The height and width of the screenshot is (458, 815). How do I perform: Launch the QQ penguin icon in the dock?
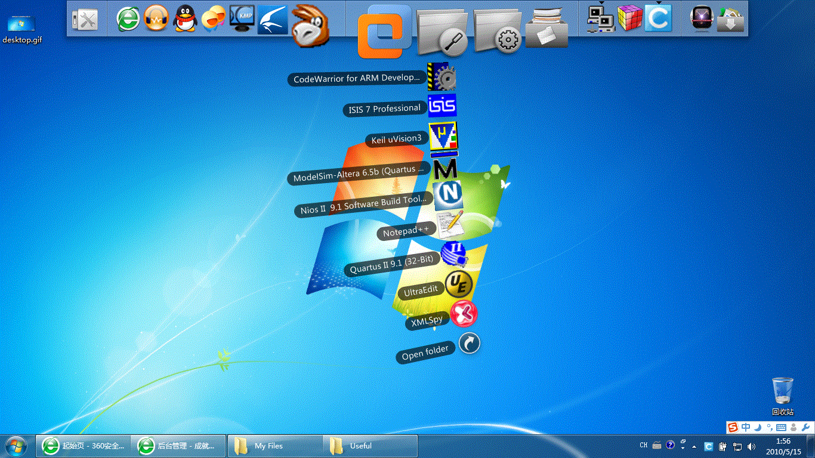coord(186,18)
